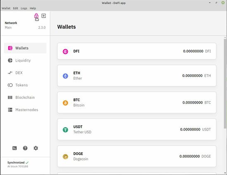This screenshot has height=175, width=227.
Task: Open the BTC Bitcoin wallet card
Action: pyautogui.click(x=137, y=102)
